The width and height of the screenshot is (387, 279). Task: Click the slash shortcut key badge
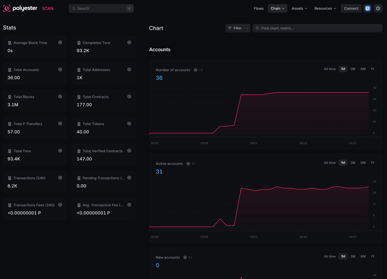tap(129, 8)
